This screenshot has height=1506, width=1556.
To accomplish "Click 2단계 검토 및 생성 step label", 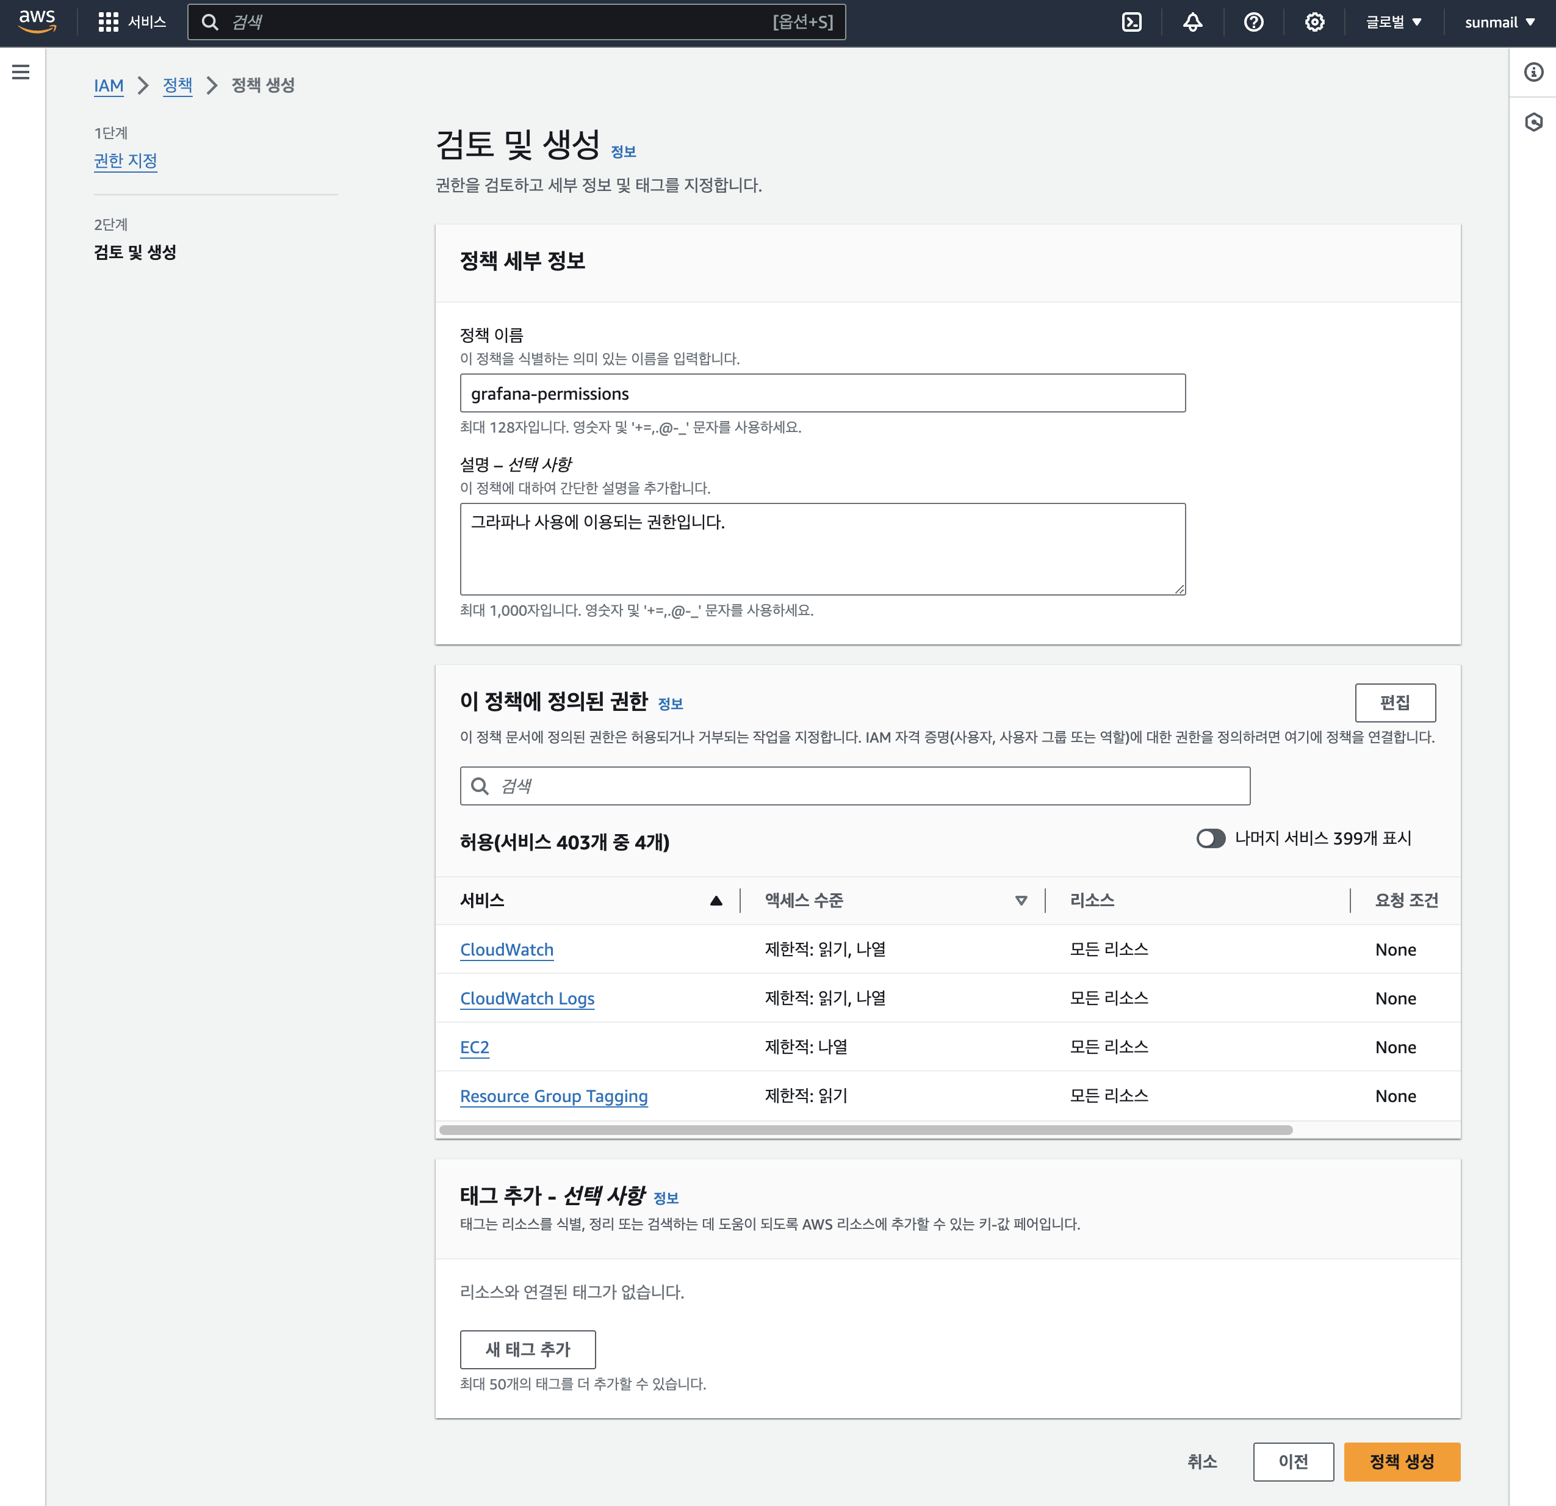I will coord(135,251).
